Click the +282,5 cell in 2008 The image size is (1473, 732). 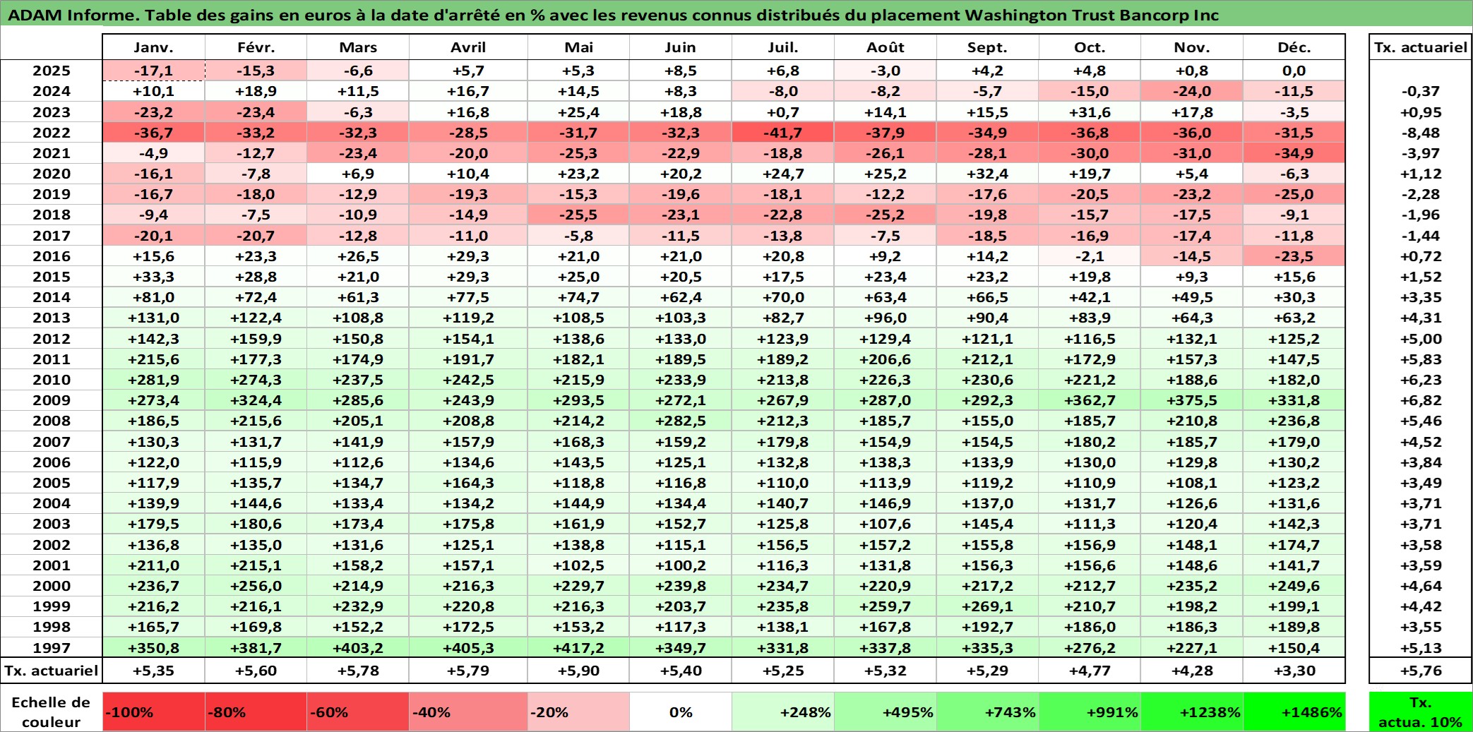[681, 421]
